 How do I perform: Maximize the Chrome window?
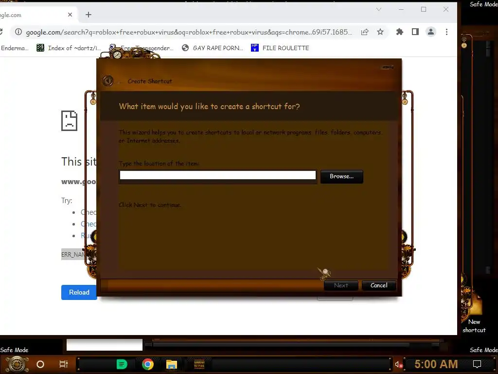coord(424,10)
